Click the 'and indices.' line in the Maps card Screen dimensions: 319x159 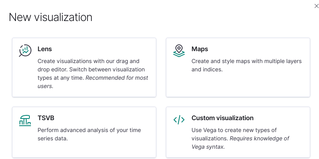[207, 69]
